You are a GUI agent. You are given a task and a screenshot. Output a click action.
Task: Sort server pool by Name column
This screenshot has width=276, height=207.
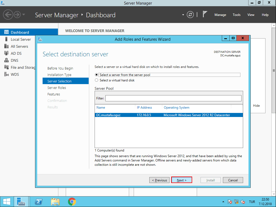(x=101, y=107)
